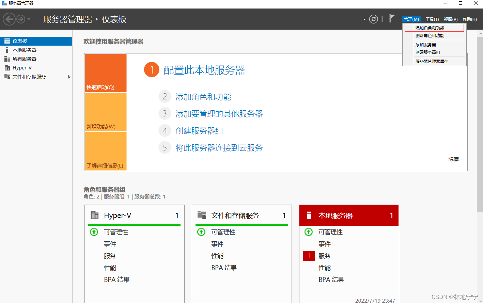483x303 pixels.
Task: Click the 本地服务器 sidebar icon
Action: point(7,50)
